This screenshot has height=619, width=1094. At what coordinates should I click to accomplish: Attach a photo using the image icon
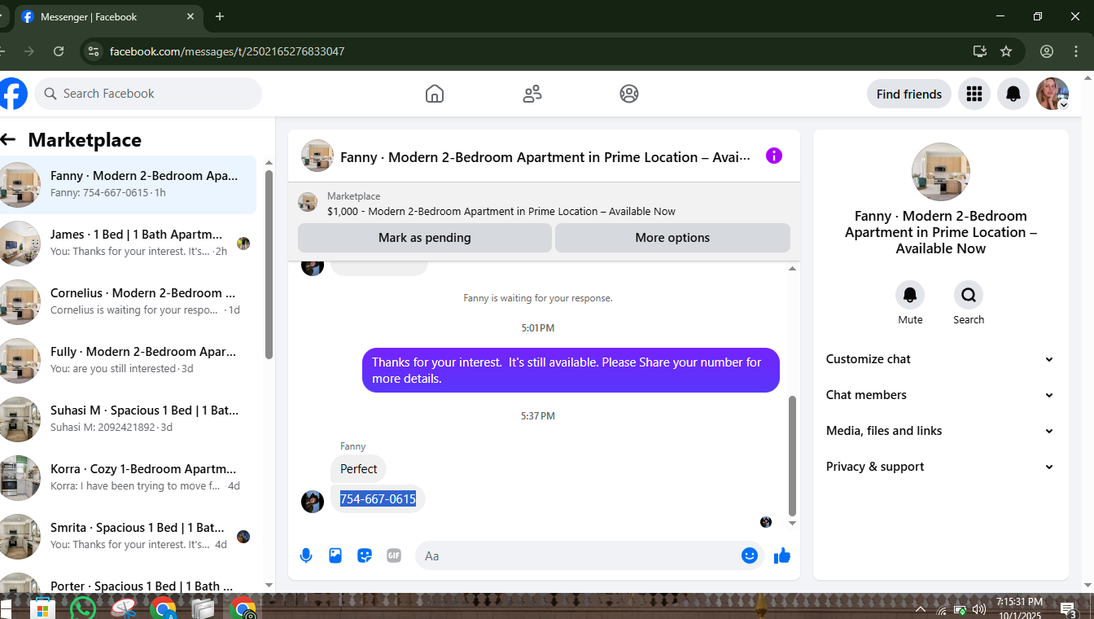(335, 555)
